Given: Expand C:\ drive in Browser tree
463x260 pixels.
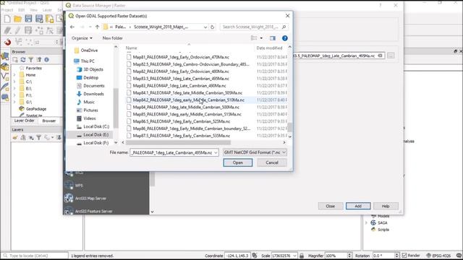Looking at the screenshot, I should [14, 82].
